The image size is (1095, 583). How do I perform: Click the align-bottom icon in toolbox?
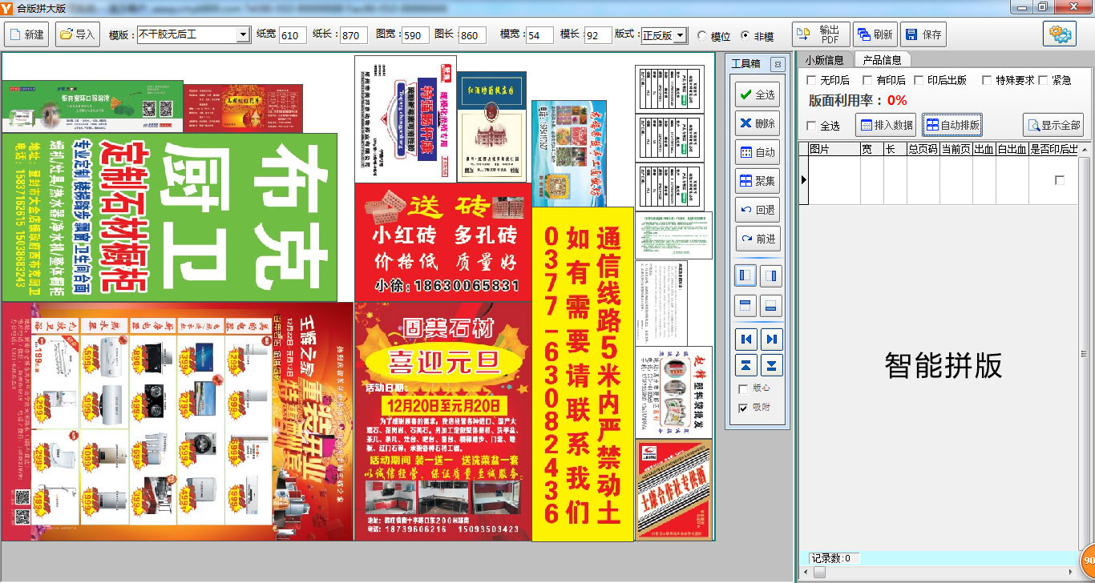pos(770,305)
